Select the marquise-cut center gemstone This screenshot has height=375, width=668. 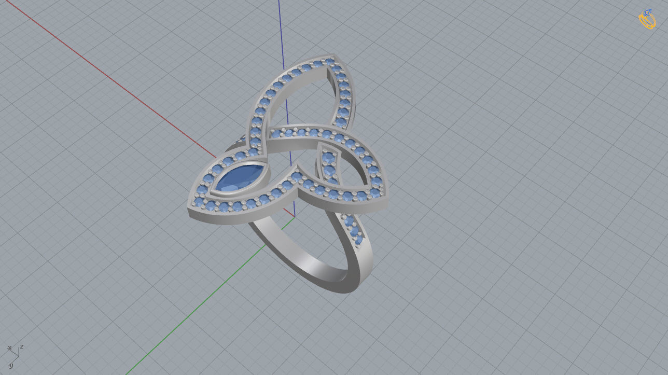coord(241,177)
